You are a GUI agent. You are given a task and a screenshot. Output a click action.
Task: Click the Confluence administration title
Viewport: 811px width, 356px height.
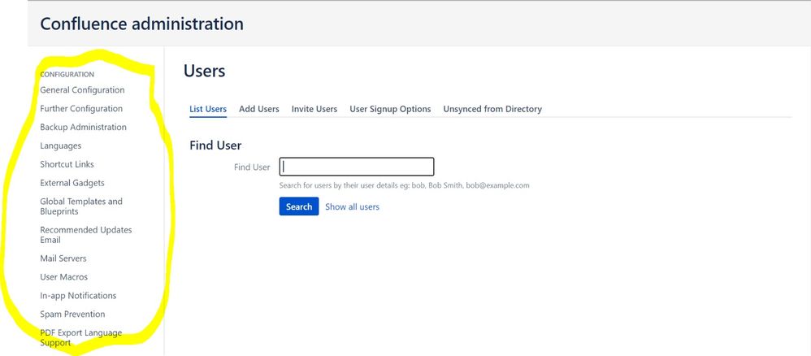(141, 24)
